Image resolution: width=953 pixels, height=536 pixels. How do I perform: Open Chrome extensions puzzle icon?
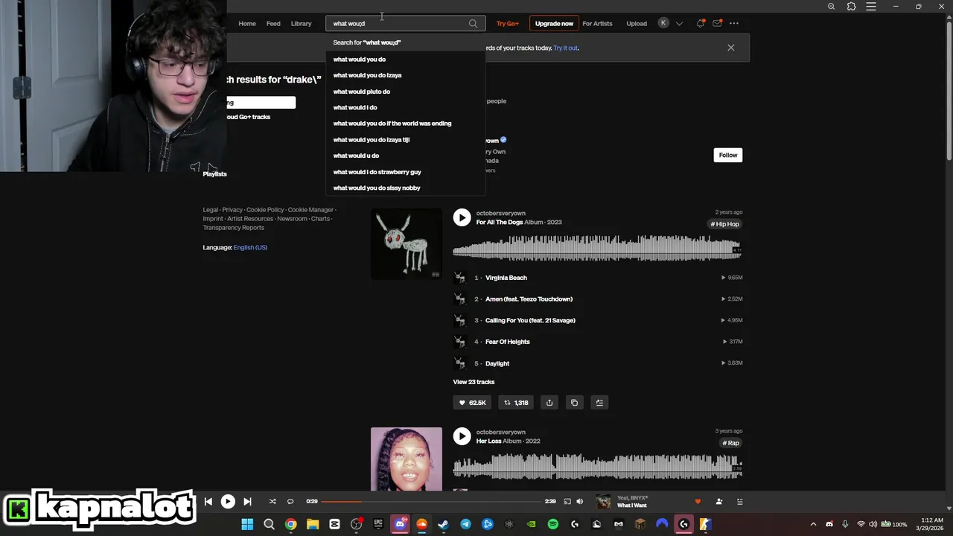tap(852, 7)
